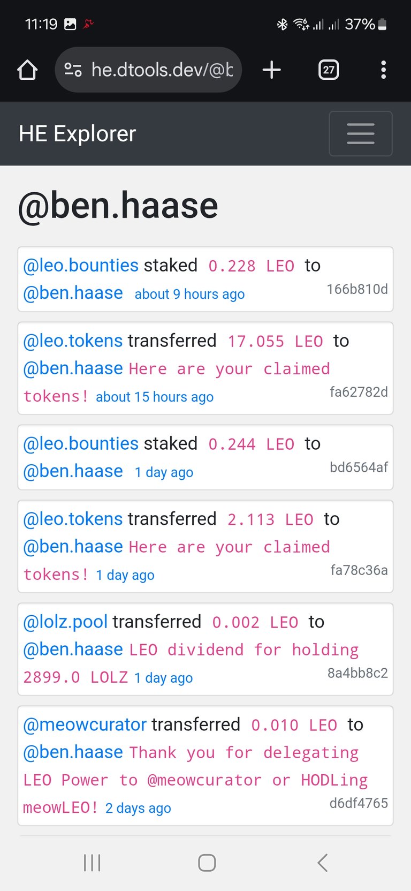This screenshot has height=891, width=411.
Task: Open a new tab with plus icon
Action: click(272, 70)
